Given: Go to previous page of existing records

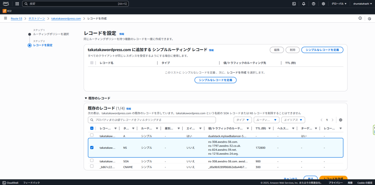Looking at the screenshot, I should [x=322, y=120].
